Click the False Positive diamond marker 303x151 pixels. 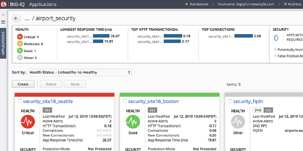click(x=275, y=56)
